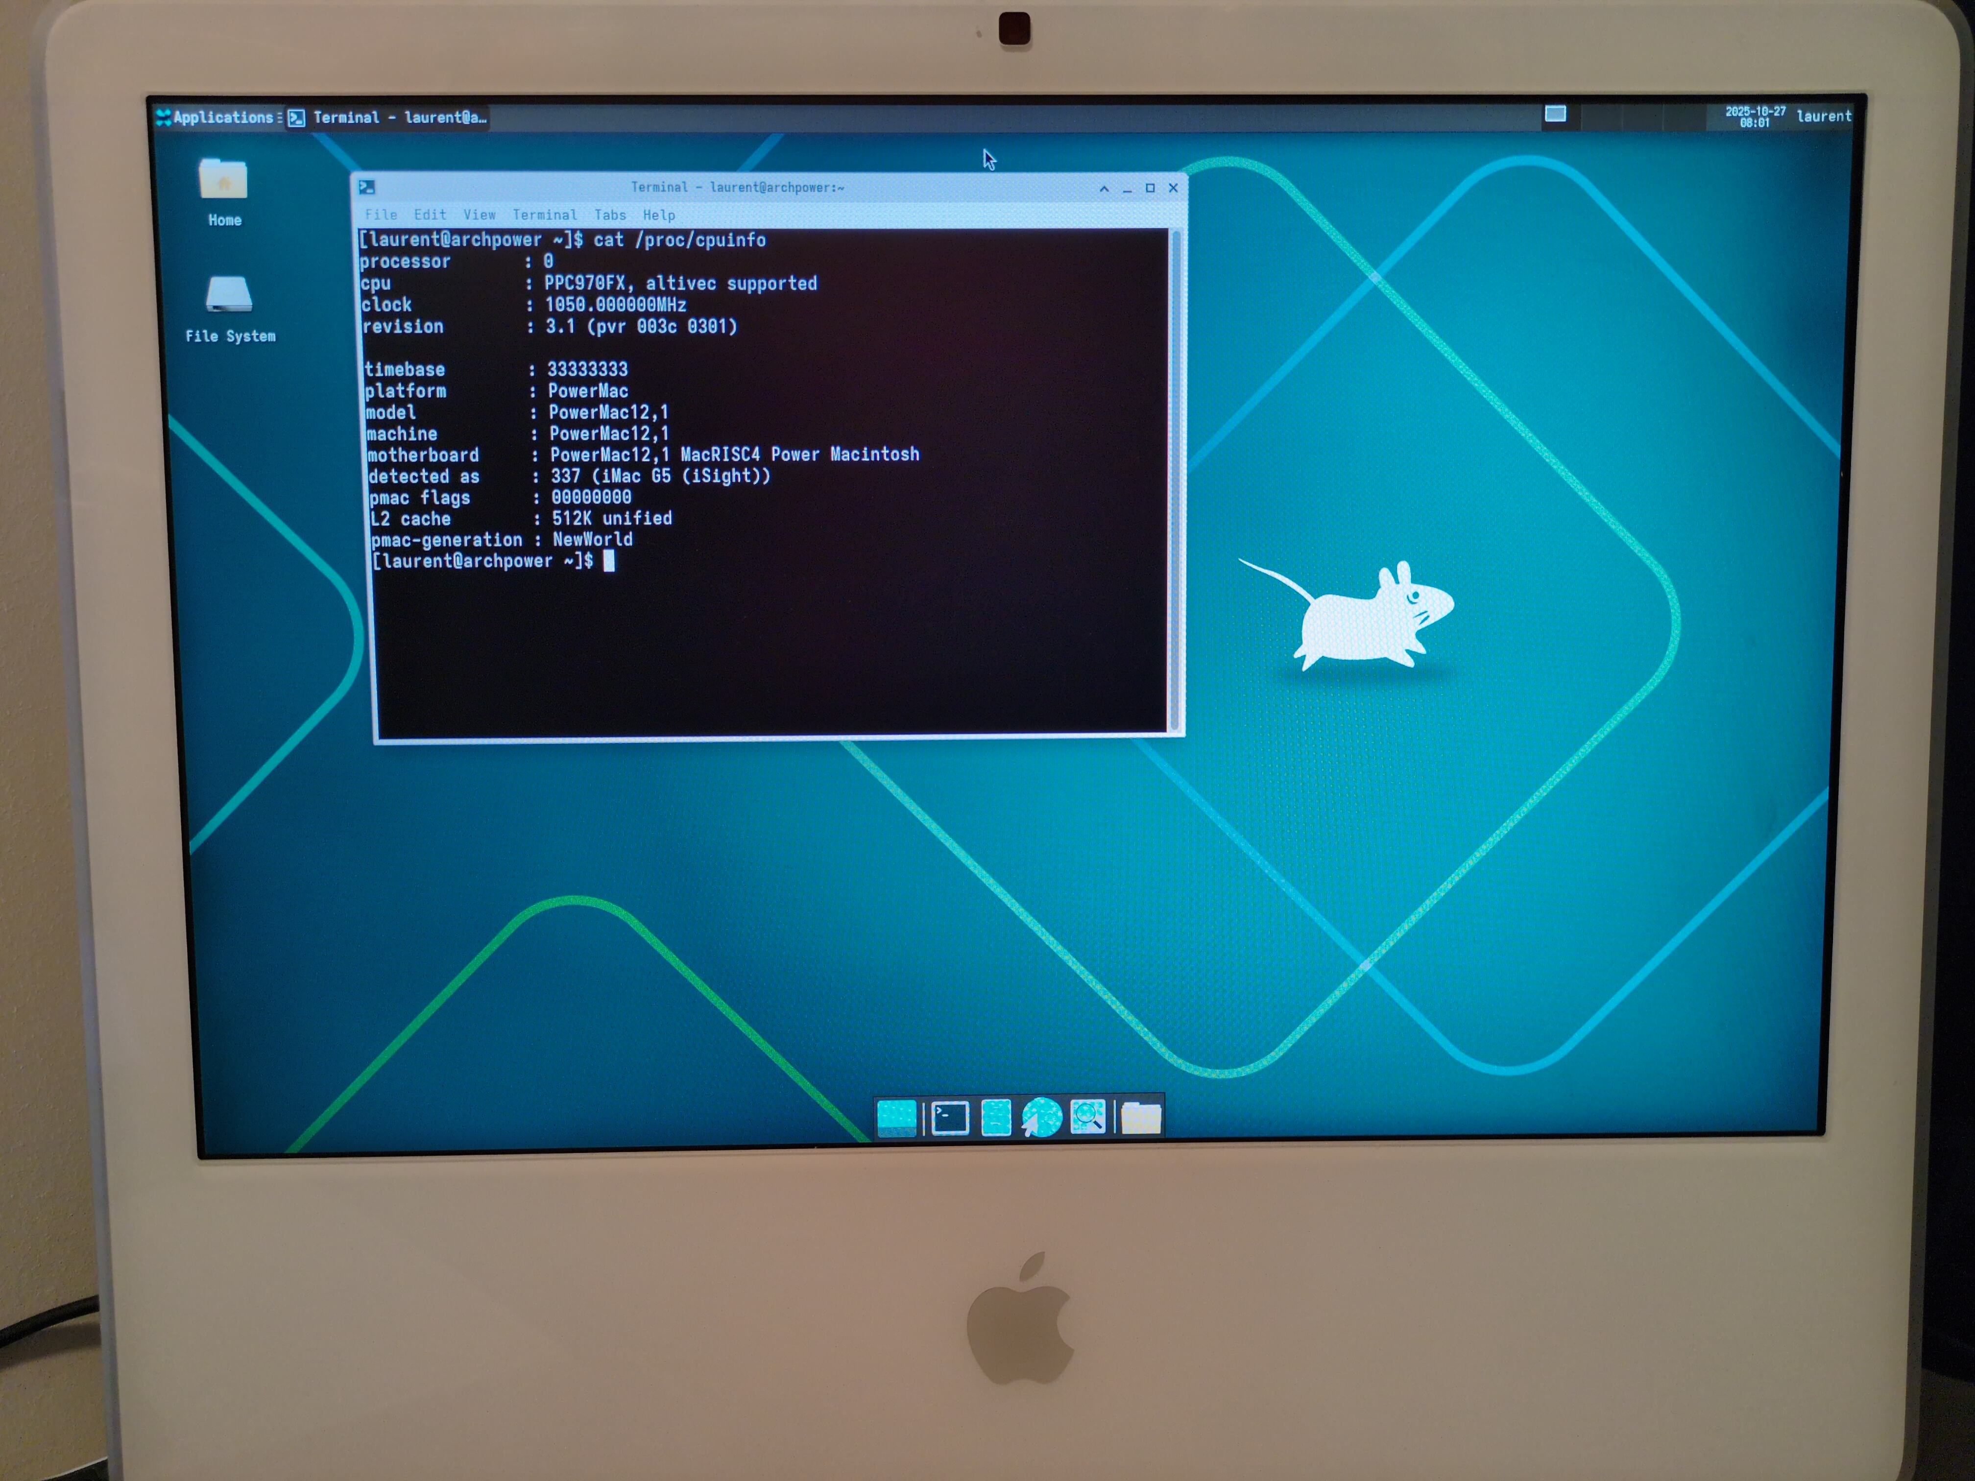Click the Show Desktop dock icon
The width and height of the screenshot is (1975, 1481).
click(895, 1117)
